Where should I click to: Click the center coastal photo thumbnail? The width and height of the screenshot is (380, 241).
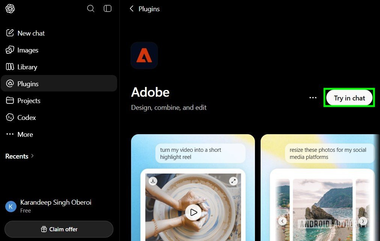point(323,210)
